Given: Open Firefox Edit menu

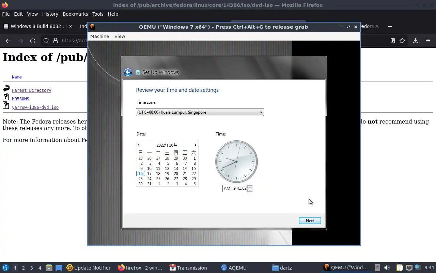Looking at the screenshot, I should (x=18, y=14).
